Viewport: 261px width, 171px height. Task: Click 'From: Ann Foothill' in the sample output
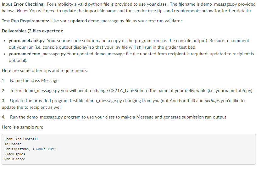point(21,139)
